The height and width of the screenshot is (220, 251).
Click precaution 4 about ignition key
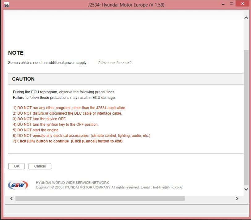point(56,125)
